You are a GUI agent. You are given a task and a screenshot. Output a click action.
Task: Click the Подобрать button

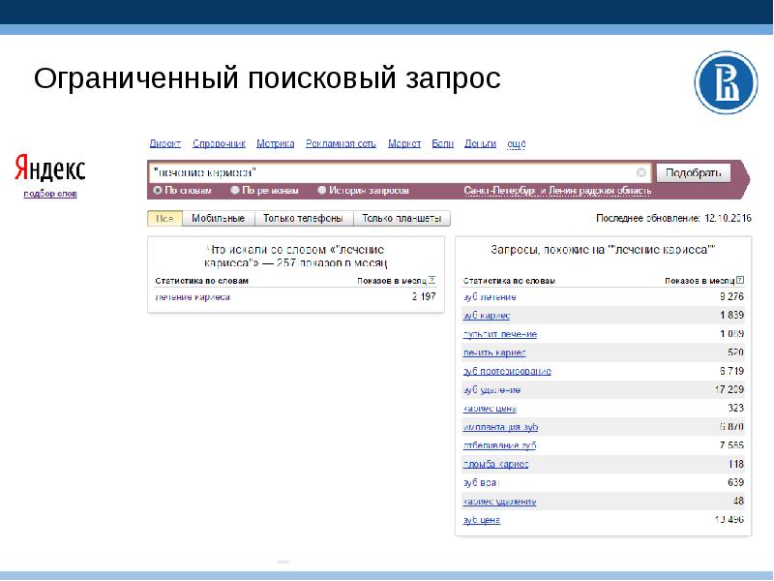pyautogui.click(x=694, y=172)
